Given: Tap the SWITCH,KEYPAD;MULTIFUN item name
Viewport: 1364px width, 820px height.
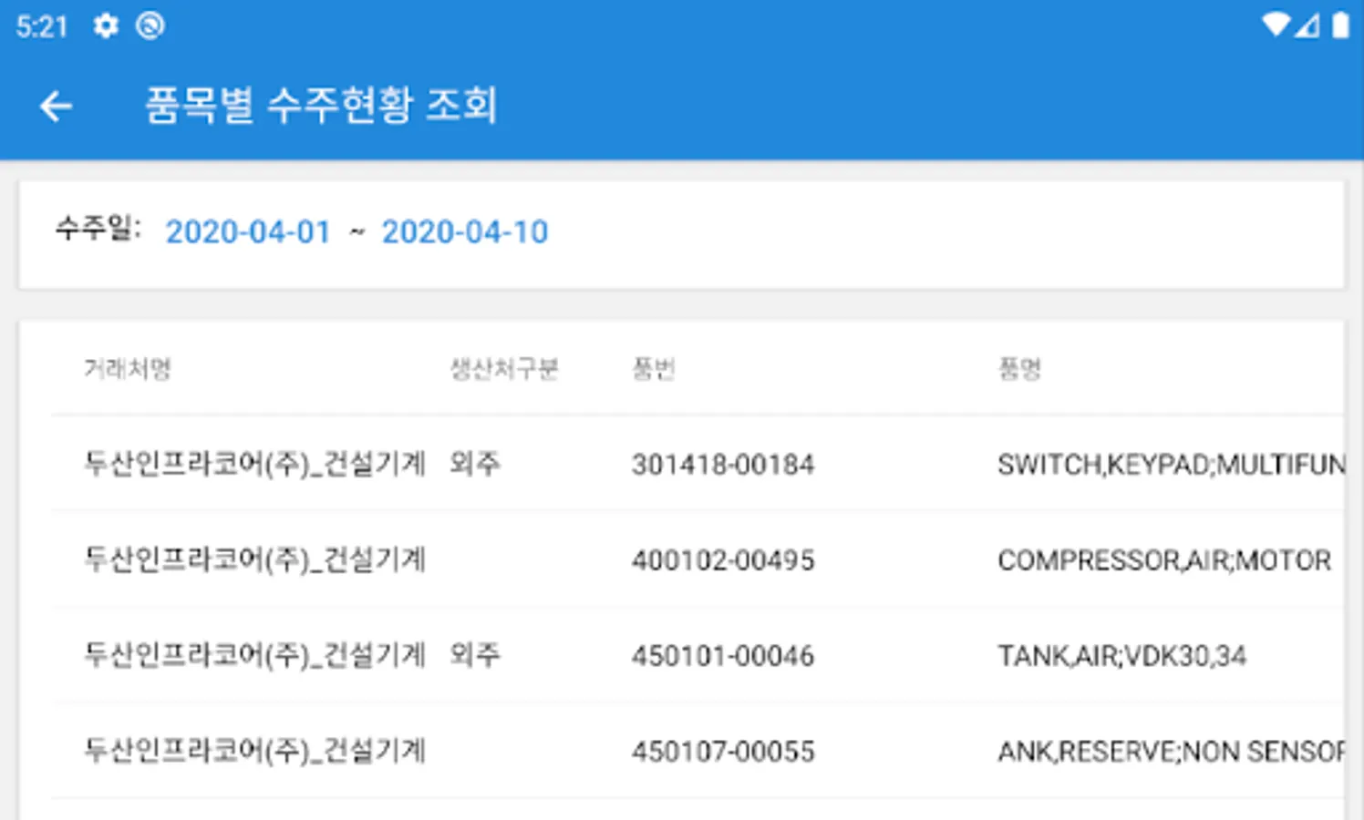Looking at the screenshot, I should tap(1172, 465).
